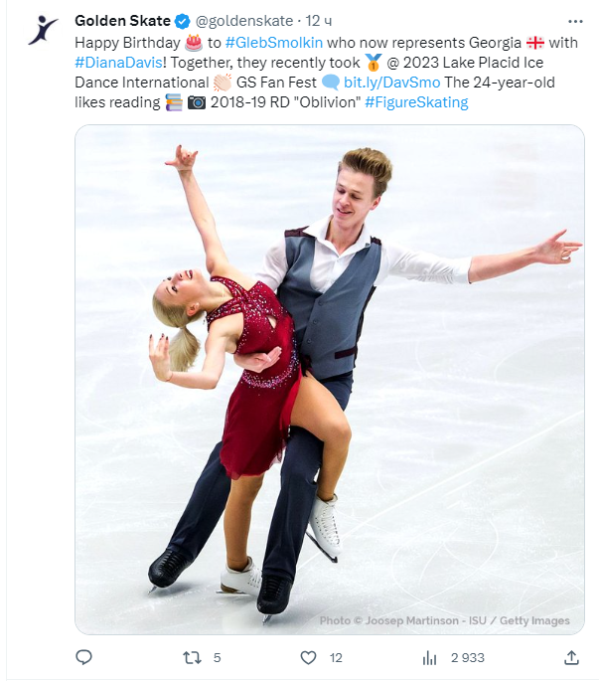
Task: Click the 12 ч tweet timestamp
Action: click(x=318, y=21)
